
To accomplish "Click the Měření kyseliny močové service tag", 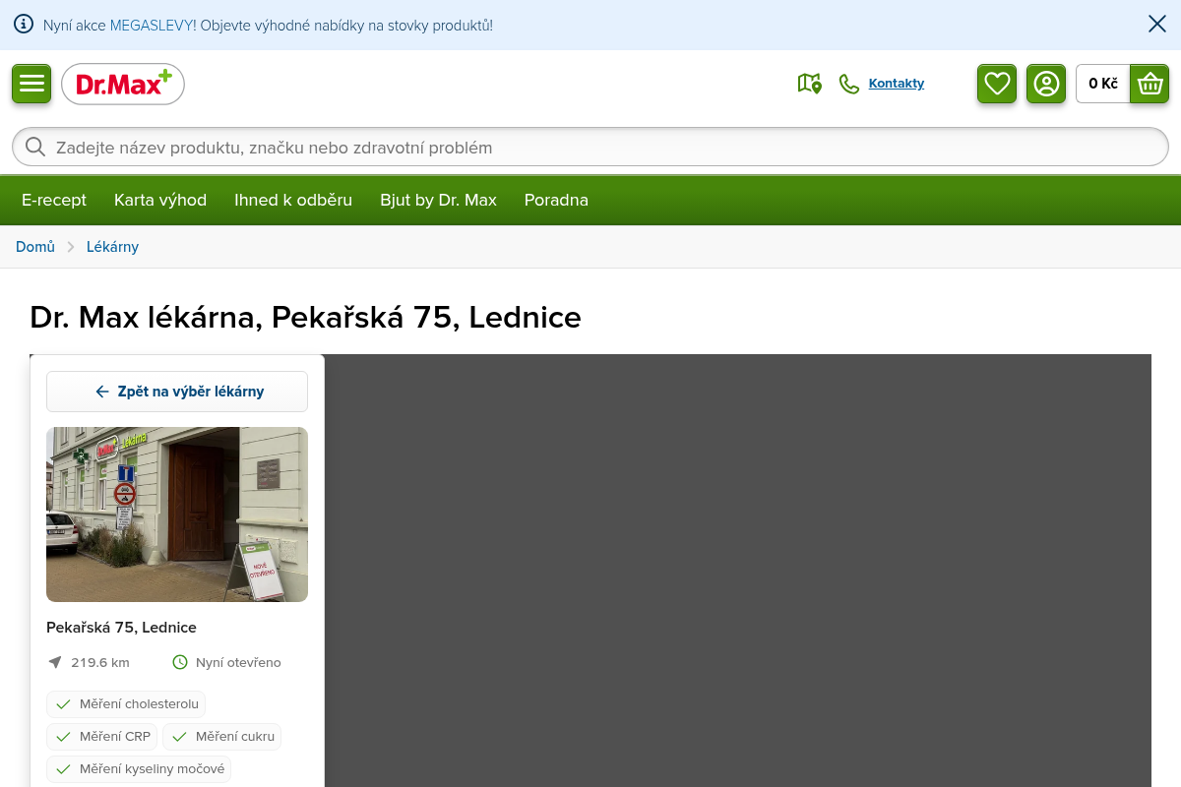I will (x=139, y=769).
